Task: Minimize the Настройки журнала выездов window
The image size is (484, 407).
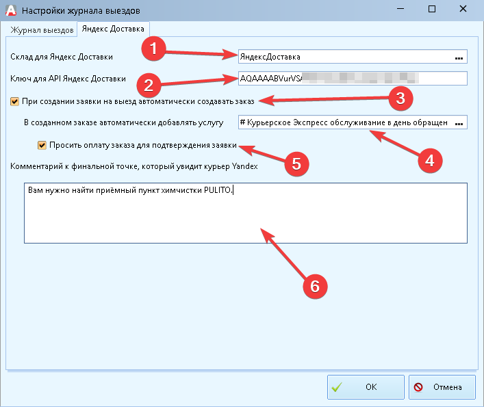Action: coord(399,10)
